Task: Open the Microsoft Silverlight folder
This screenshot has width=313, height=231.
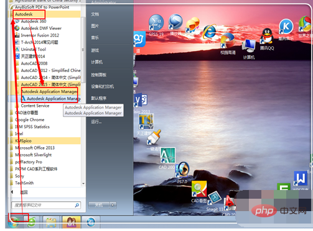Action: [x=33, y=155]
